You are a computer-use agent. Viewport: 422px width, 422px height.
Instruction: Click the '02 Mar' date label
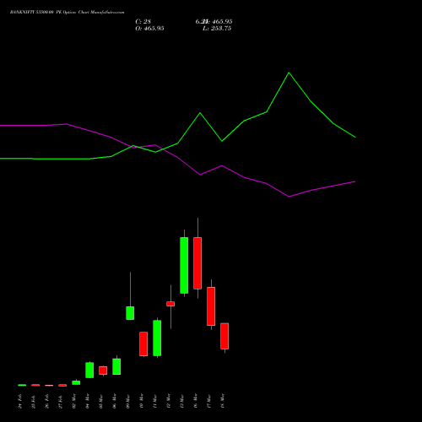(x=74, y=401)
